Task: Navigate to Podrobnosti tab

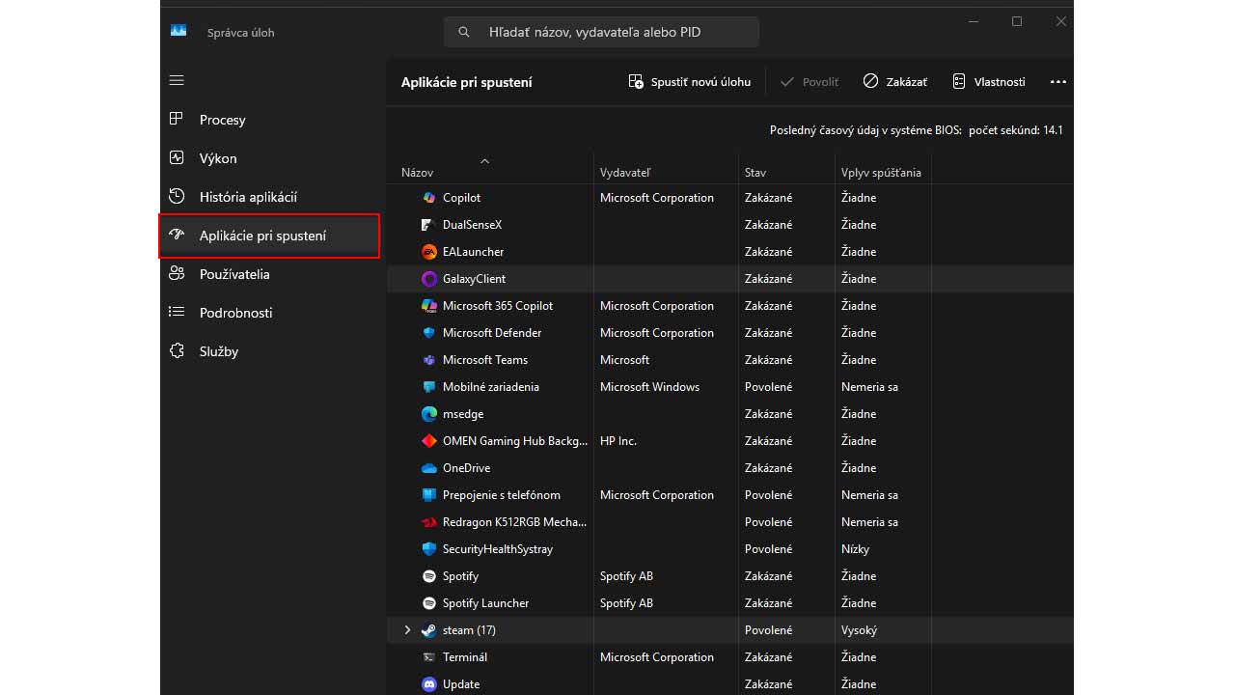Action: coord(270,313)
